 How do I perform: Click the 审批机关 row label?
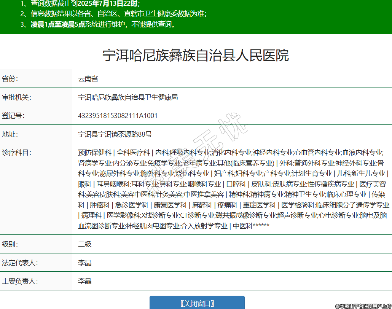16,97
